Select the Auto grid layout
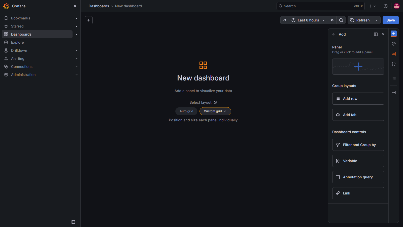Image resolution: width=403 pixels, height=227 pixels. (x=186, y=111)
